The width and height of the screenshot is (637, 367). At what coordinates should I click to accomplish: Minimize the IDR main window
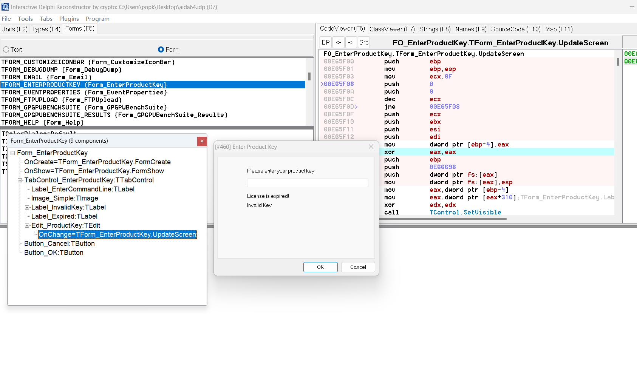[632, 7]
